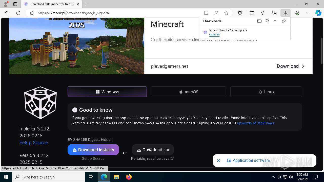This screenshot has height=182, width=324.
Task: Open the Setup Source link under Installer
Action: tap(34, 143)
